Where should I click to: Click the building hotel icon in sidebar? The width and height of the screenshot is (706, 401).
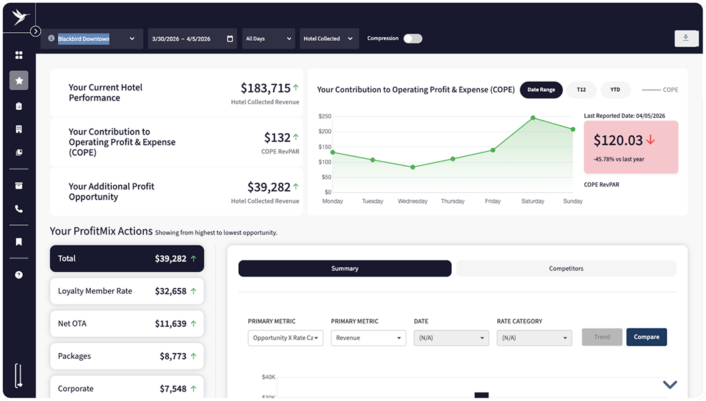click(19, 129)
